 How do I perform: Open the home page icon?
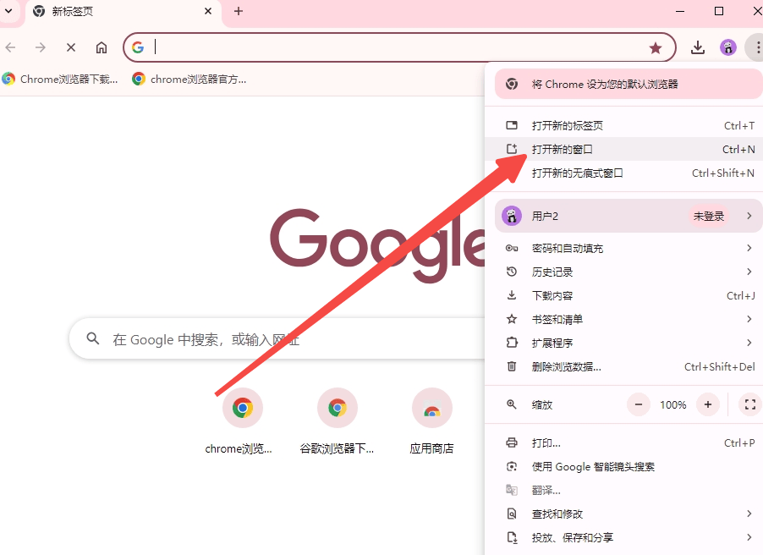[102, 47]
